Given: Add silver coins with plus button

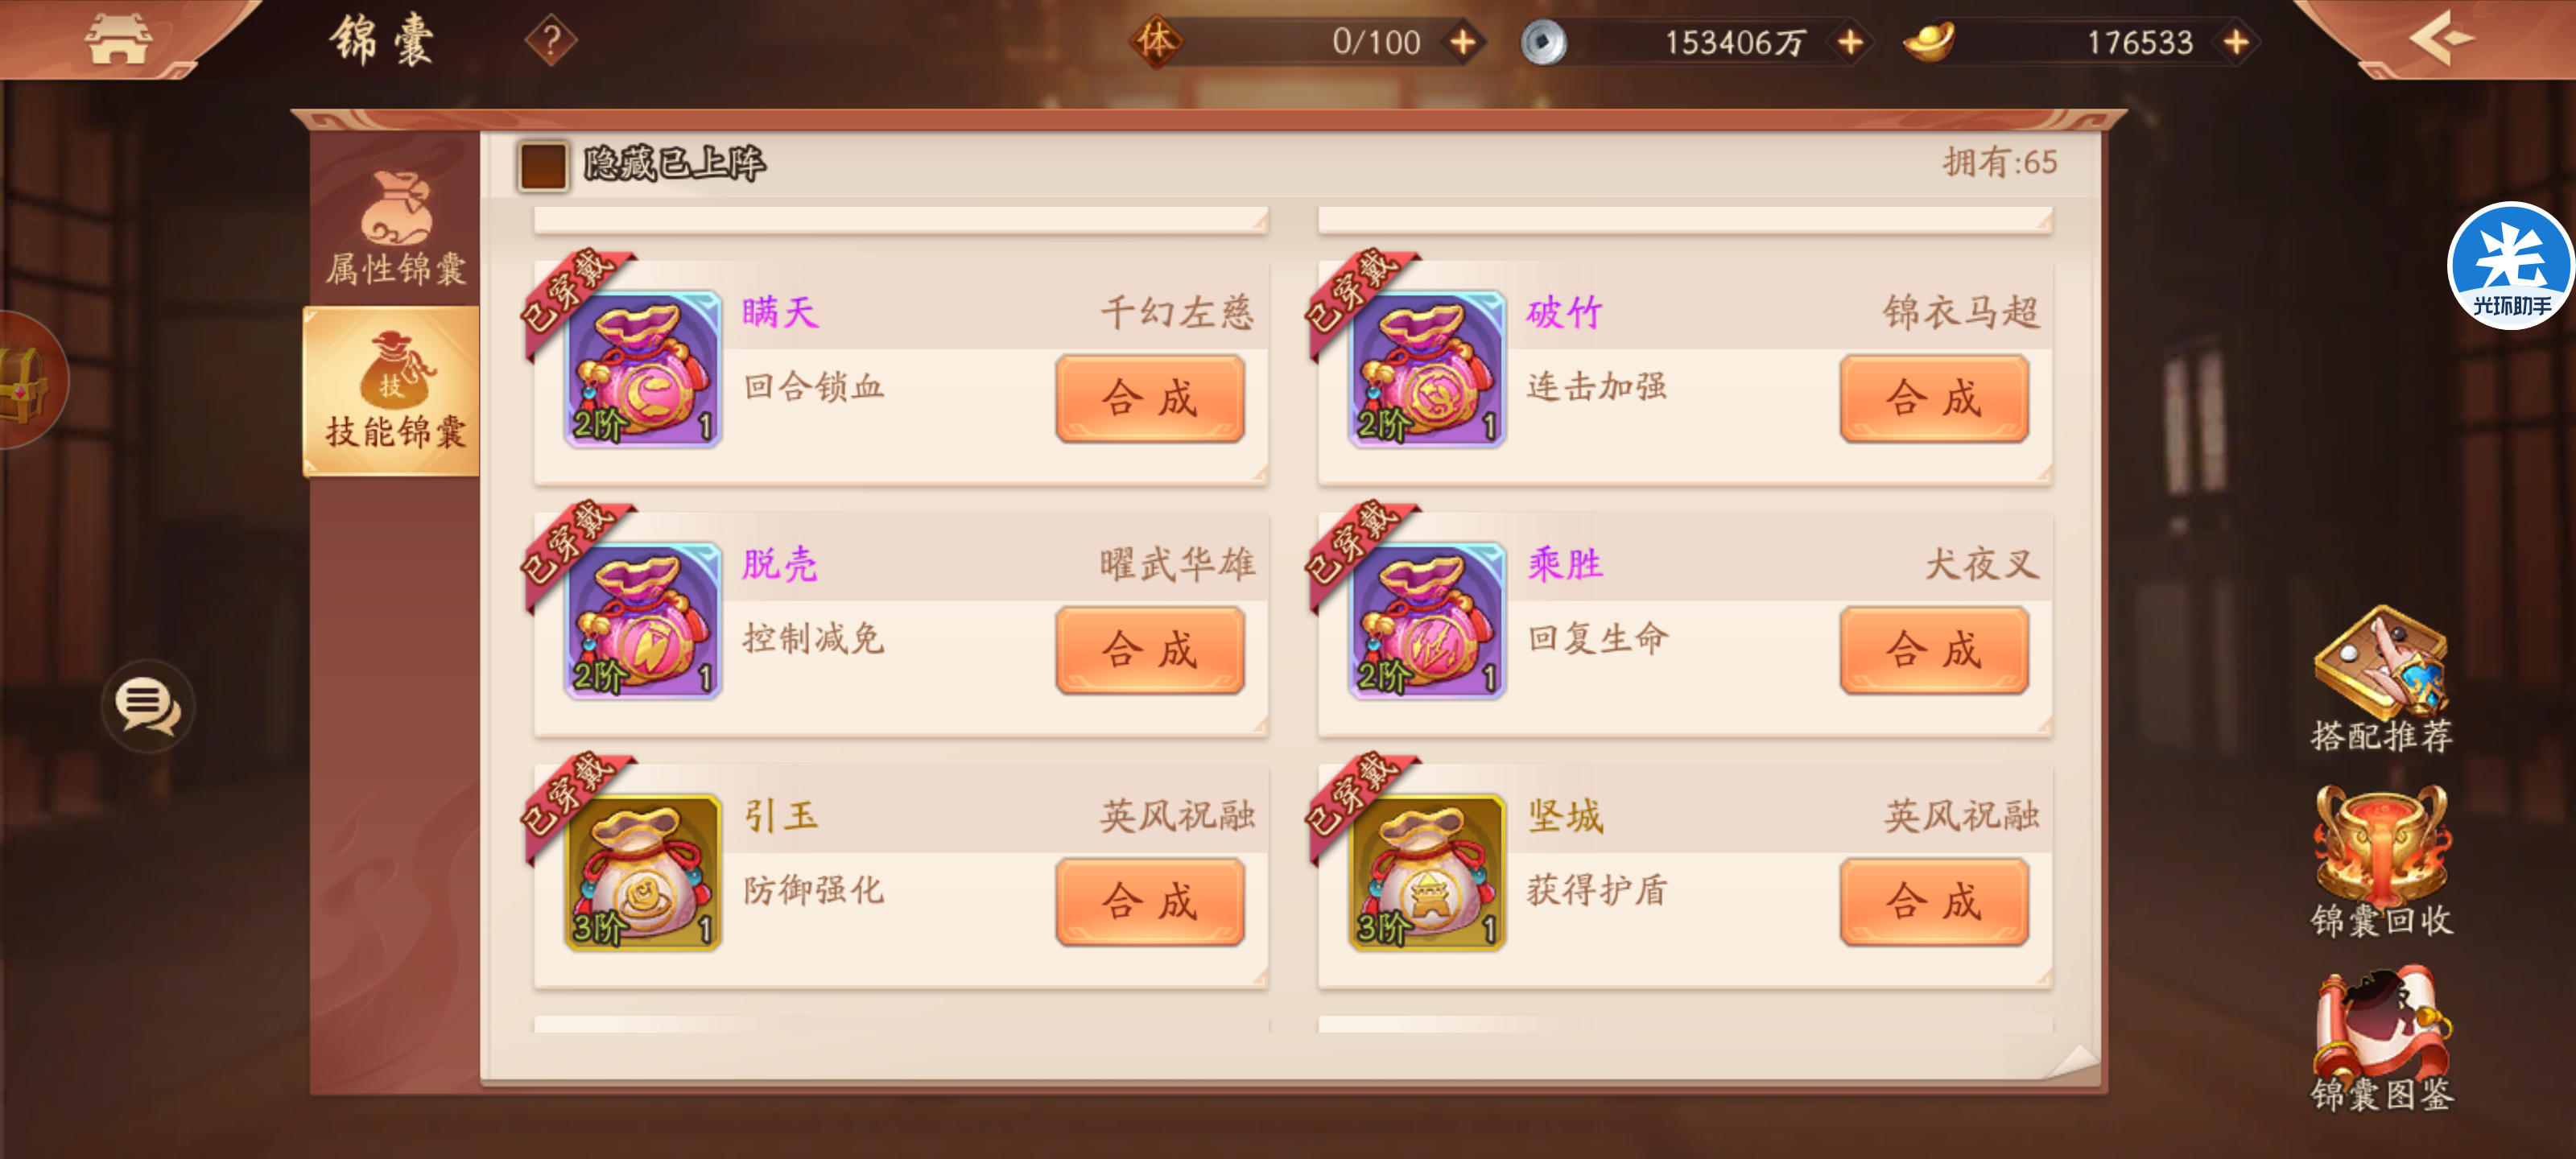Looking at the screenshot, I should click(x=1850, y=42).
